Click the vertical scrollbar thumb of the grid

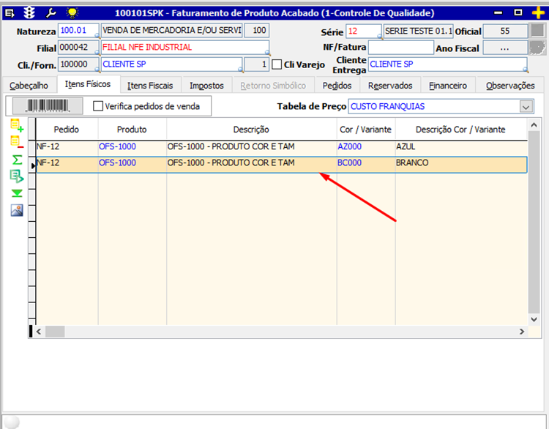tap(534, 223)
